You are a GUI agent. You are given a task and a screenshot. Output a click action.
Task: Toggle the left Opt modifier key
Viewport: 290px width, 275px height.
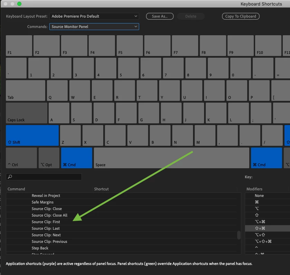(49, 158)
